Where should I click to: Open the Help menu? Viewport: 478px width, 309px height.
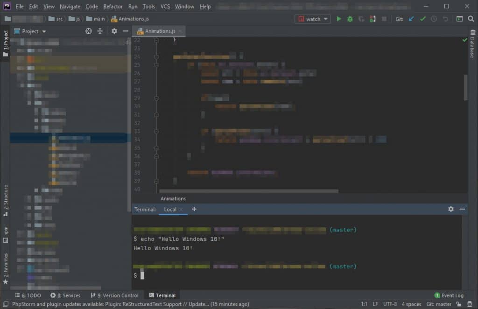pos(205,7)
